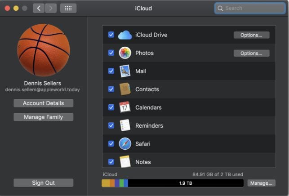Disable Mail syncing checkbox
Screen dimensions: 289x196
[111, 71]
